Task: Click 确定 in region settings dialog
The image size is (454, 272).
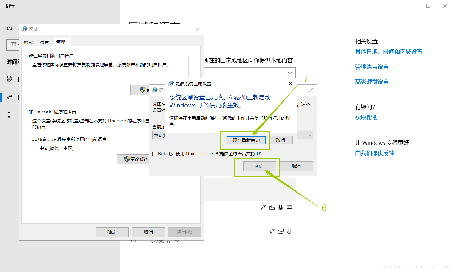Action: (260, 166)
